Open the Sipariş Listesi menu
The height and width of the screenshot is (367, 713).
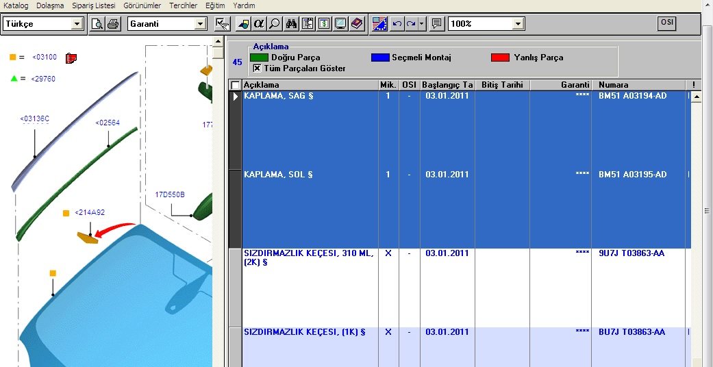[x=93, y=5]
